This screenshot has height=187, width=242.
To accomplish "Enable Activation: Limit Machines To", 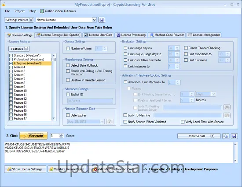I will (125, 82).
